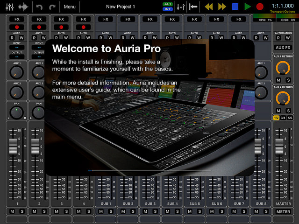
Task: Redo the last action
Action: click(52, 7)
